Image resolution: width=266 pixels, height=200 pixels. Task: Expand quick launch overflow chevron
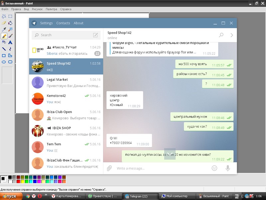[x=46, y=195]
